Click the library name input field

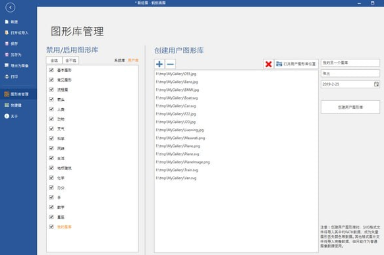350,63
